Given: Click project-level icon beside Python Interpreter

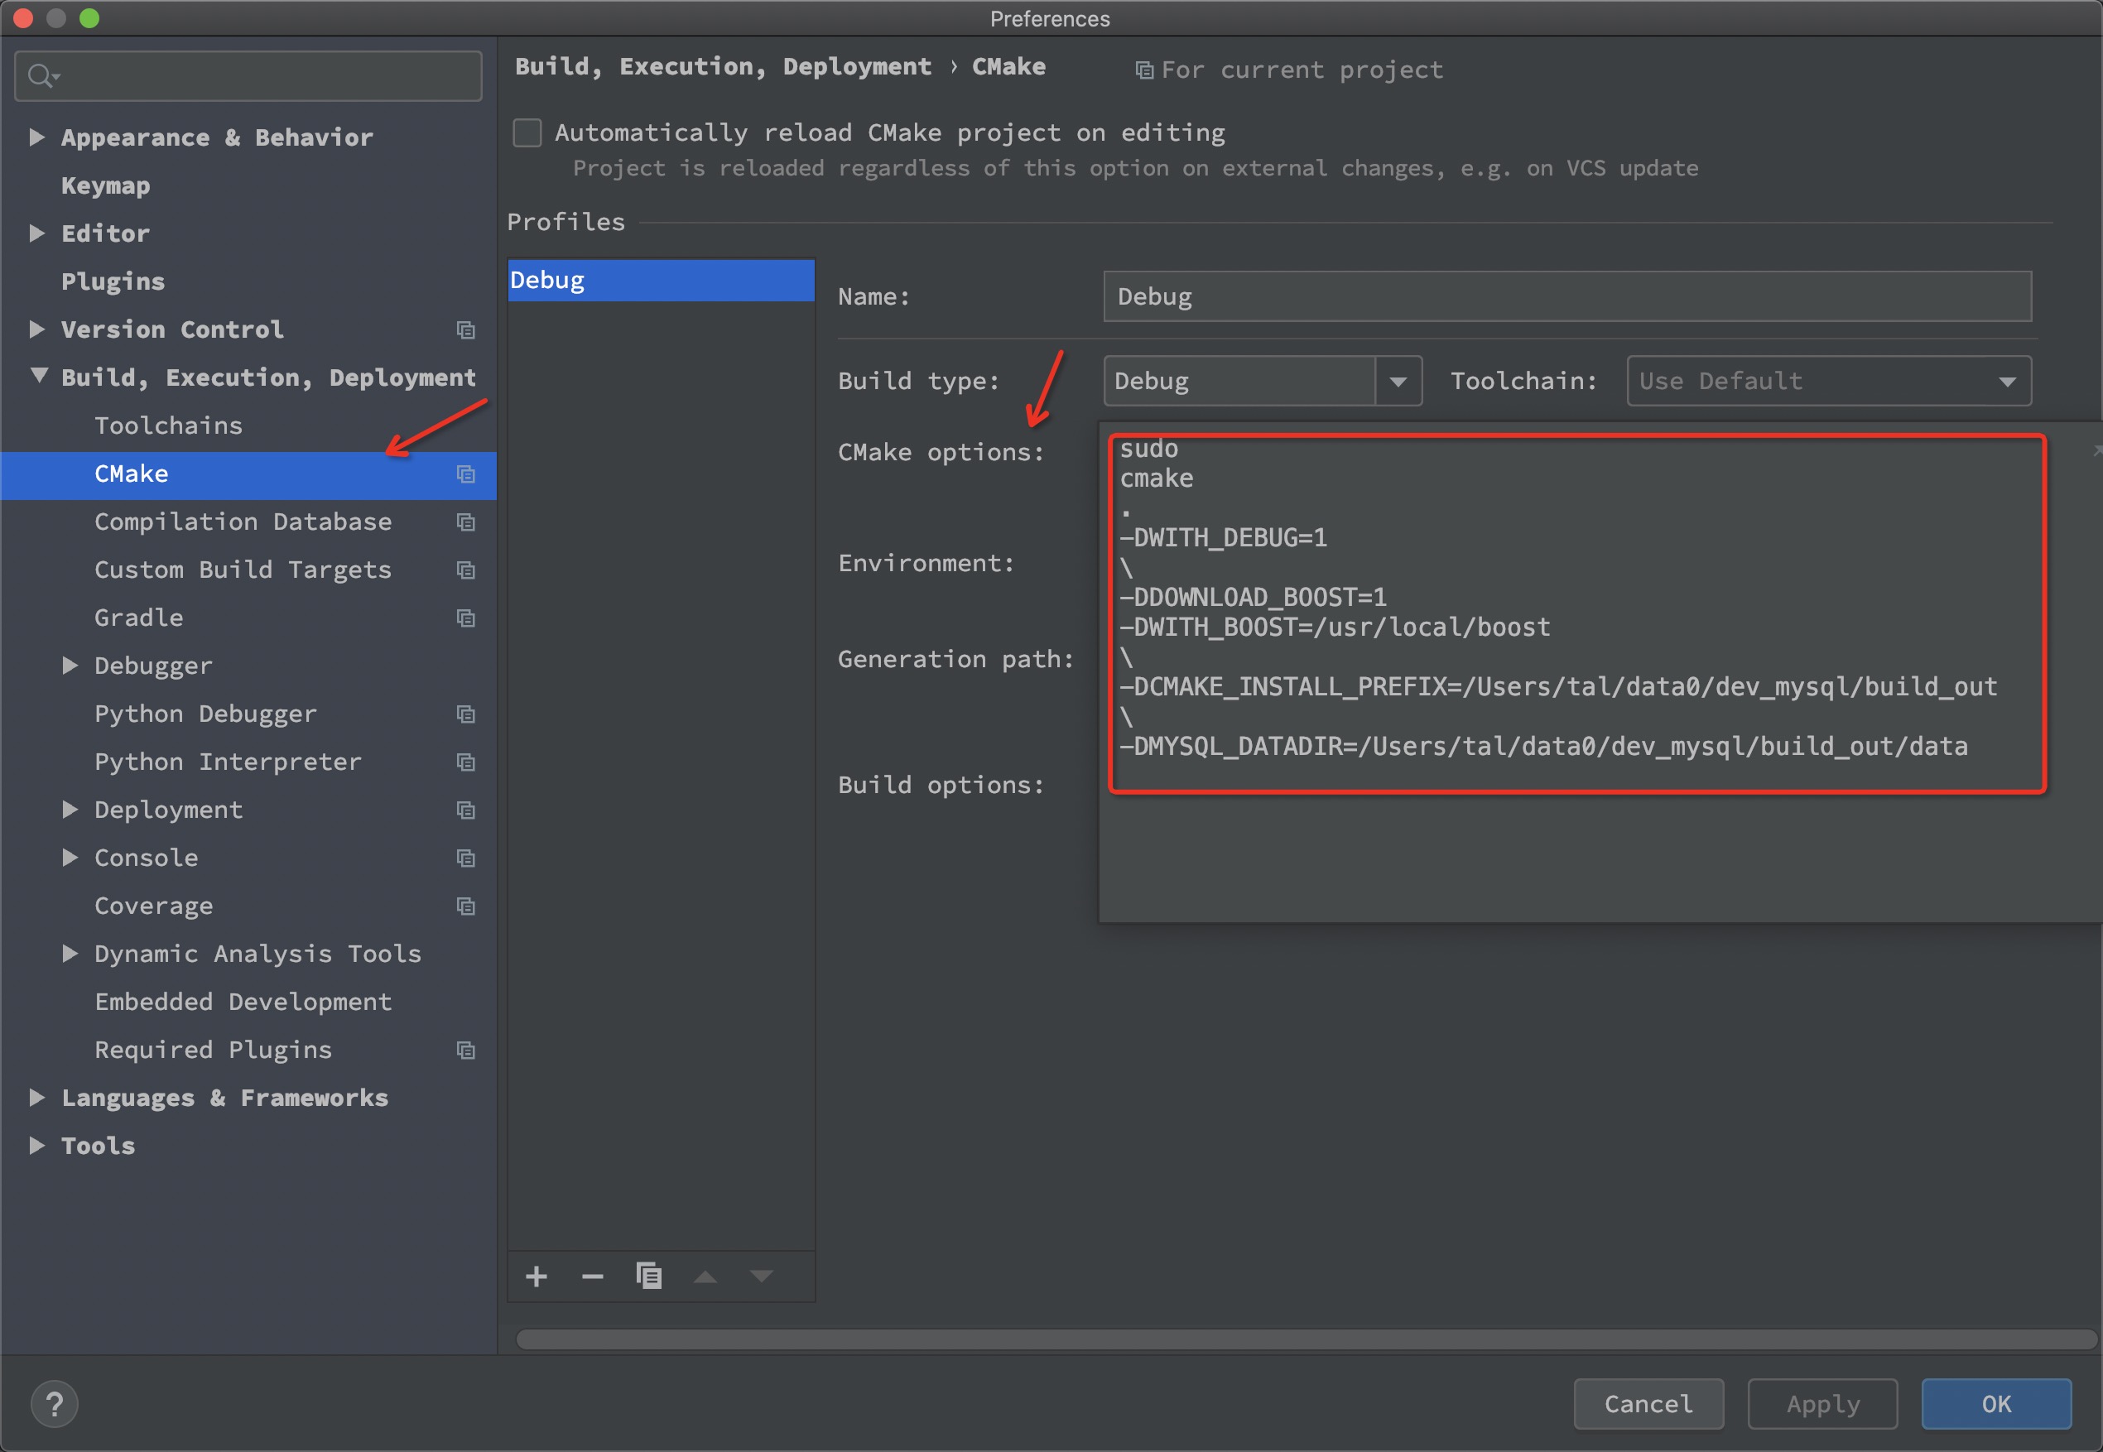Looking at the screenshot, I should (466, 762).
